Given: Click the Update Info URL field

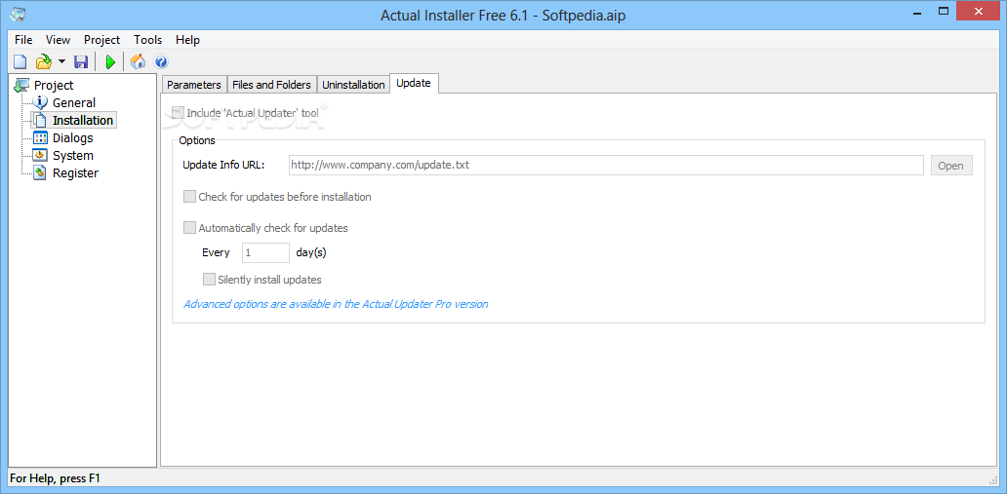Looking at the screenshot, I should coord(606,165).
